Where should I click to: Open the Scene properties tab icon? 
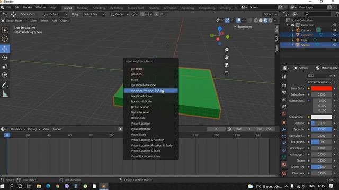tap(284, 107)
